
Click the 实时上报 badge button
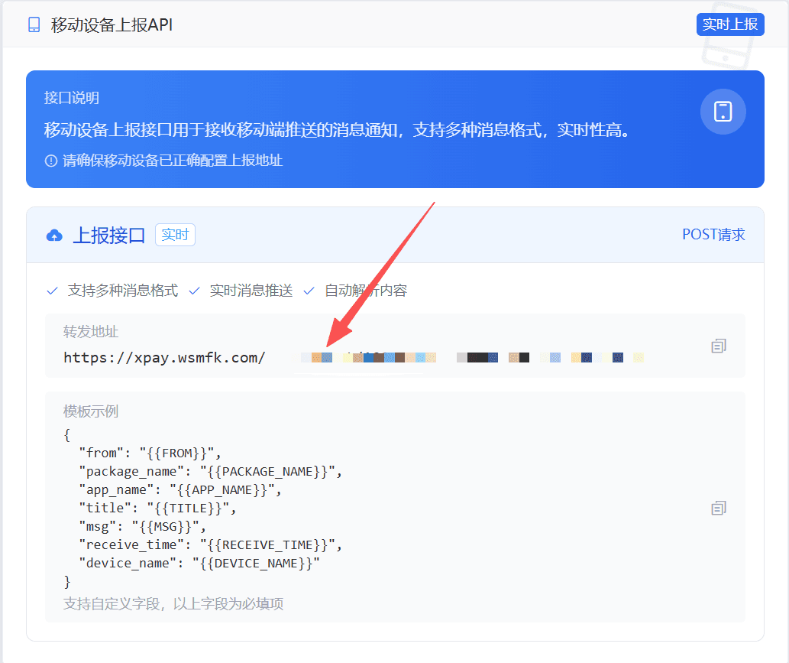tap(730, 24)
